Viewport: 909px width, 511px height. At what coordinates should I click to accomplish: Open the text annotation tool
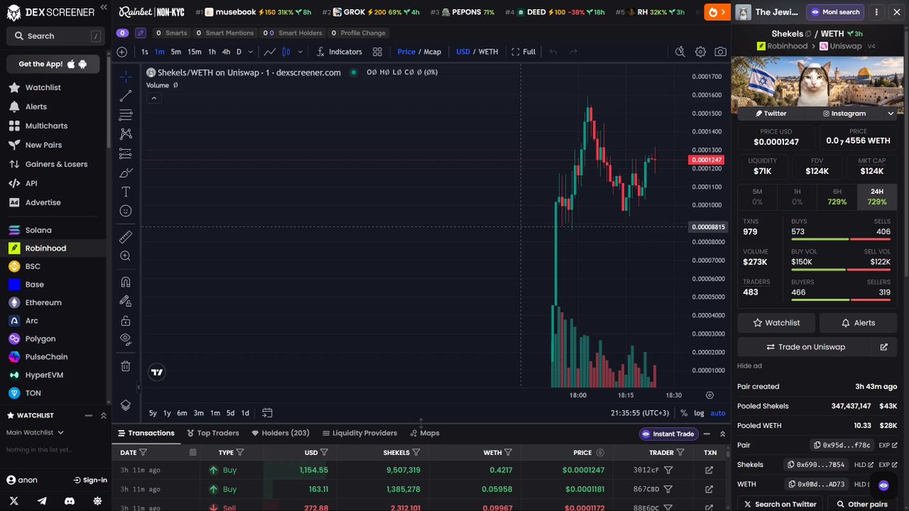pyautogui.click(x=126, y=192)
